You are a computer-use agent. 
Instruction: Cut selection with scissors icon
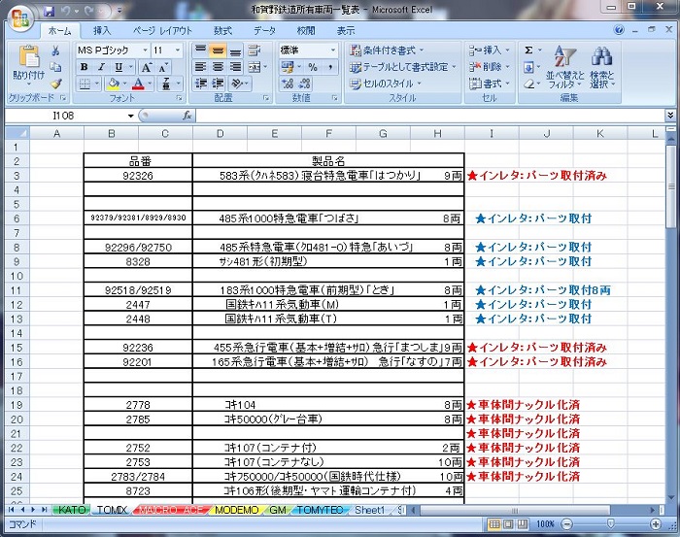pyautogui.click(x=55, y=50)
